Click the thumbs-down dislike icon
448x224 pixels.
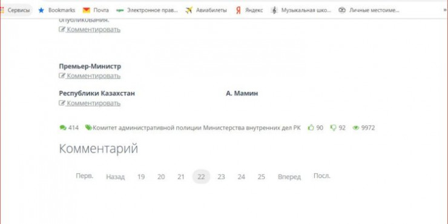click(x=333, y=128)
